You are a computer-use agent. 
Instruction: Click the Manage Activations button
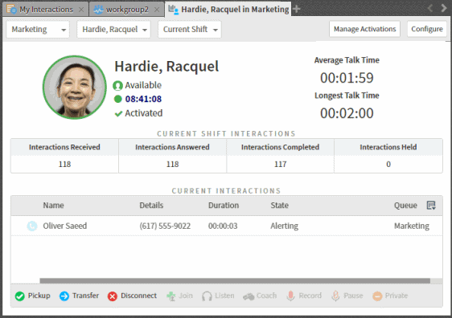point(364,29)
